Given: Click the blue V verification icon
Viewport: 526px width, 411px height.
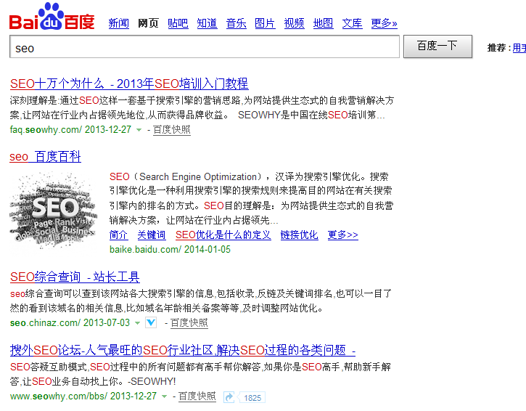Looking at the screenshot, I should [x=151, y=322].
